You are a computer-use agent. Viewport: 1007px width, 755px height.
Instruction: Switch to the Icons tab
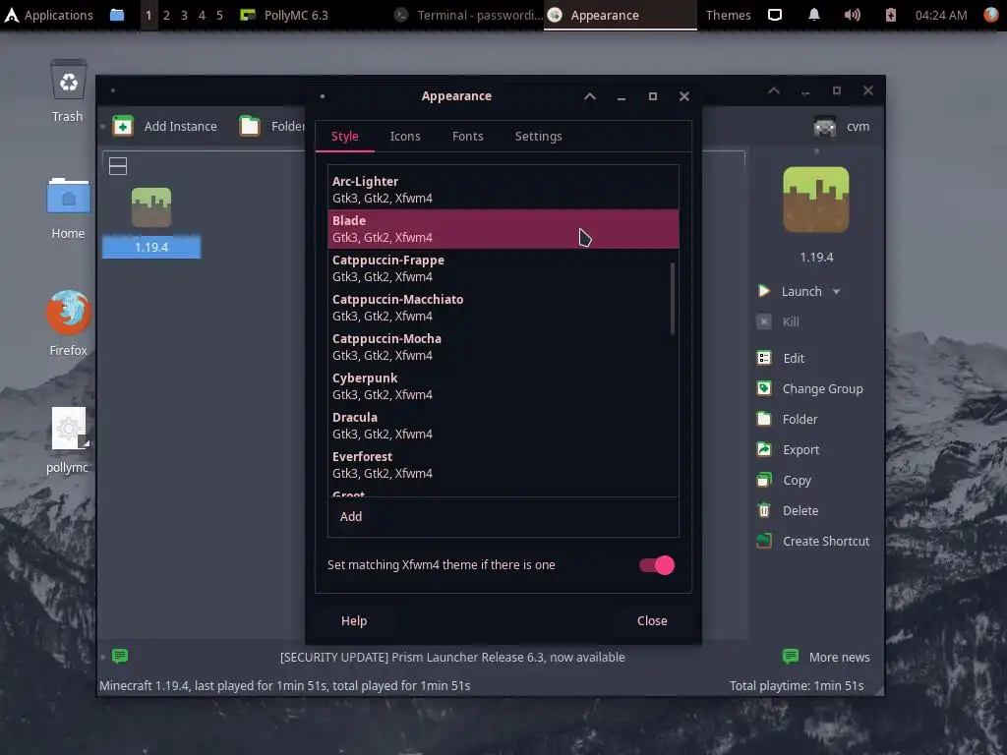[x=405, y=136]
